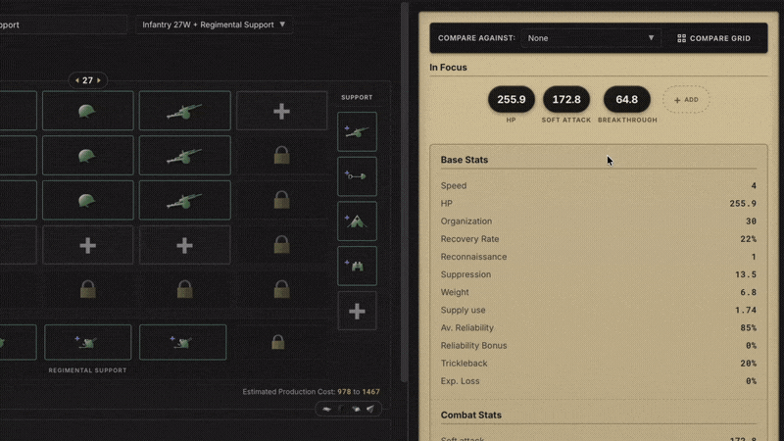Click the Supply use row
Viewport: 784px width, 441px height.
click(x=599, y=310)
